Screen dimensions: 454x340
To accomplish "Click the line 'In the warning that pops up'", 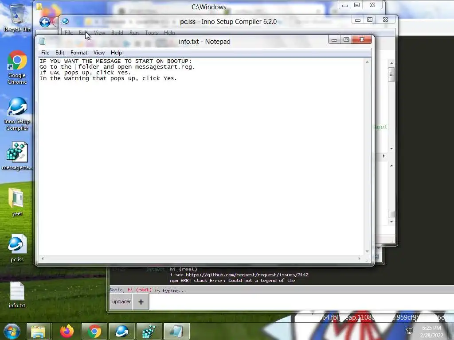I will (108, 78).
